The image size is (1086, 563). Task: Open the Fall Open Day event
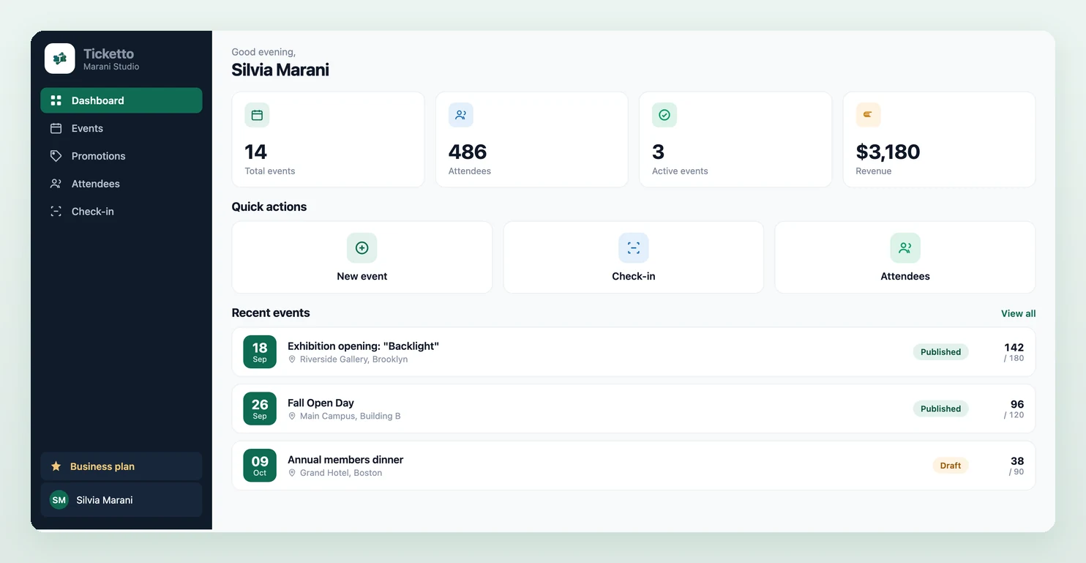coord(634,409)
